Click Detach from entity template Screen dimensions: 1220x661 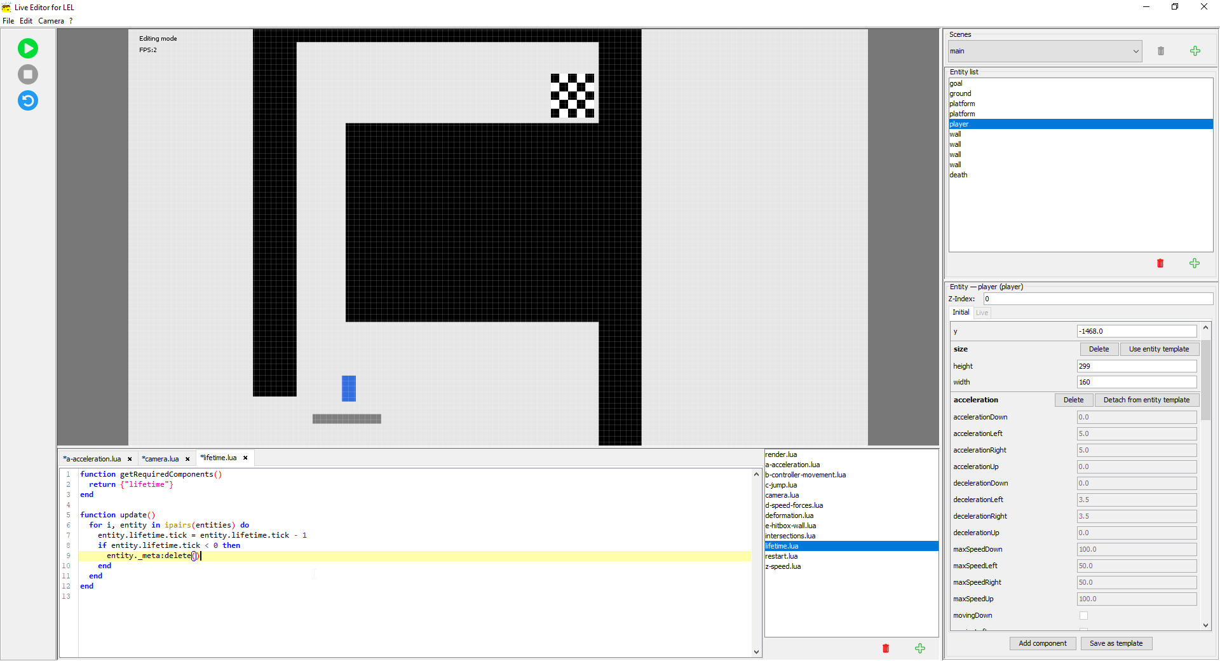pos(1146,400)
